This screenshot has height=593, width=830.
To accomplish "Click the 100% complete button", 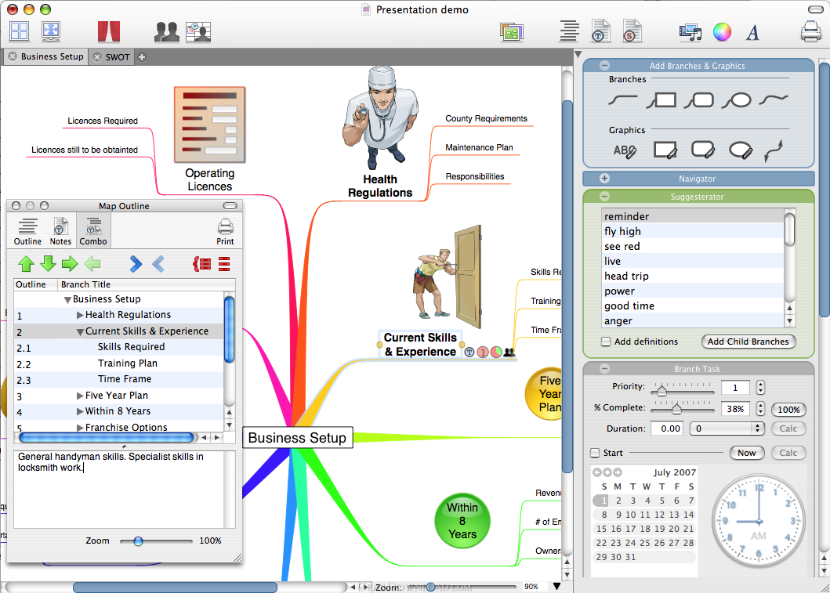I will [788, 410].
